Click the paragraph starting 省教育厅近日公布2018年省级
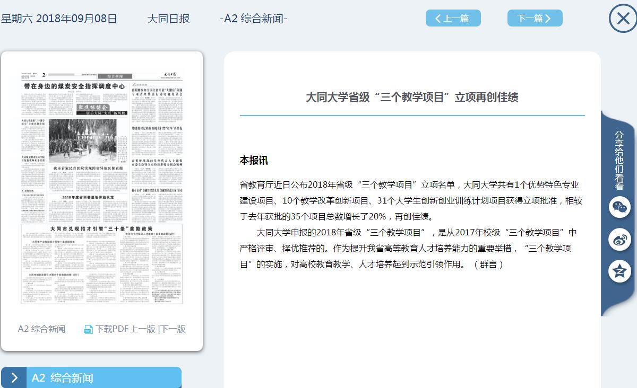Image resolution: width=637 pixels, height=388 pixels. (x=411, y=200)
